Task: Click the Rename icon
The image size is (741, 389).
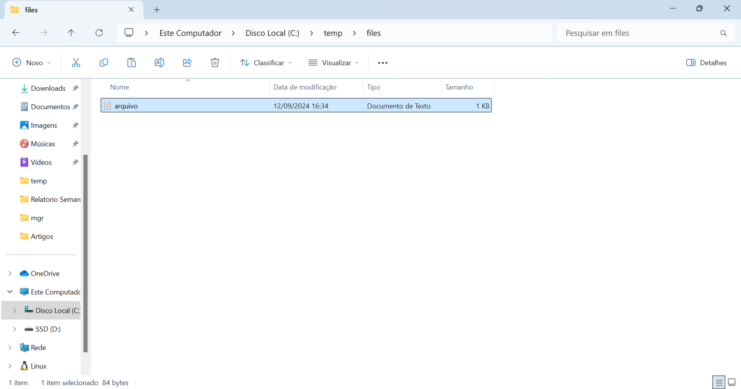Action: click(159, 63)
